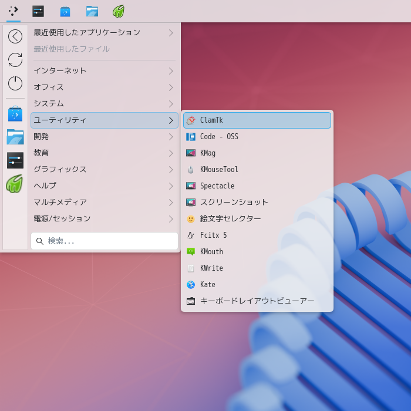Click the back arrow in the menu sidebar
The width and height of the screenshot is (411, 411).
click(15, 36)
